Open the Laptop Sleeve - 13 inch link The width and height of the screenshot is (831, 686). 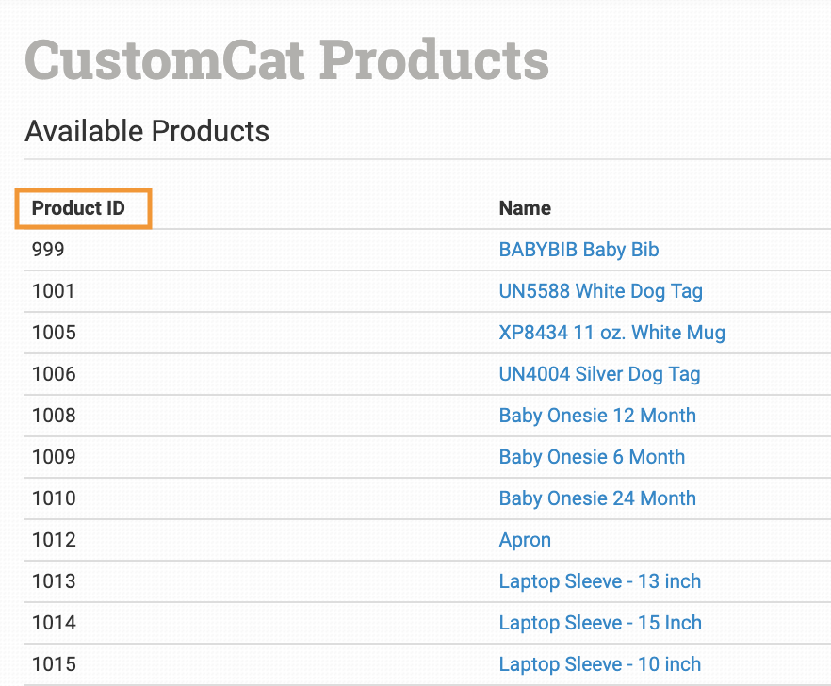(599, 581)
